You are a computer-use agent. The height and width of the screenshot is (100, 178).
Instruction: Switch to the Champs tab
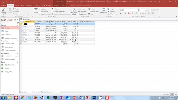[56, 6]
